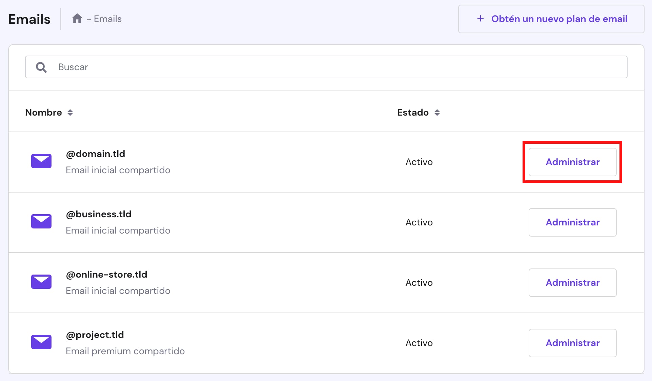Select the envelope icon for @domain.tld

coord(41,161)
